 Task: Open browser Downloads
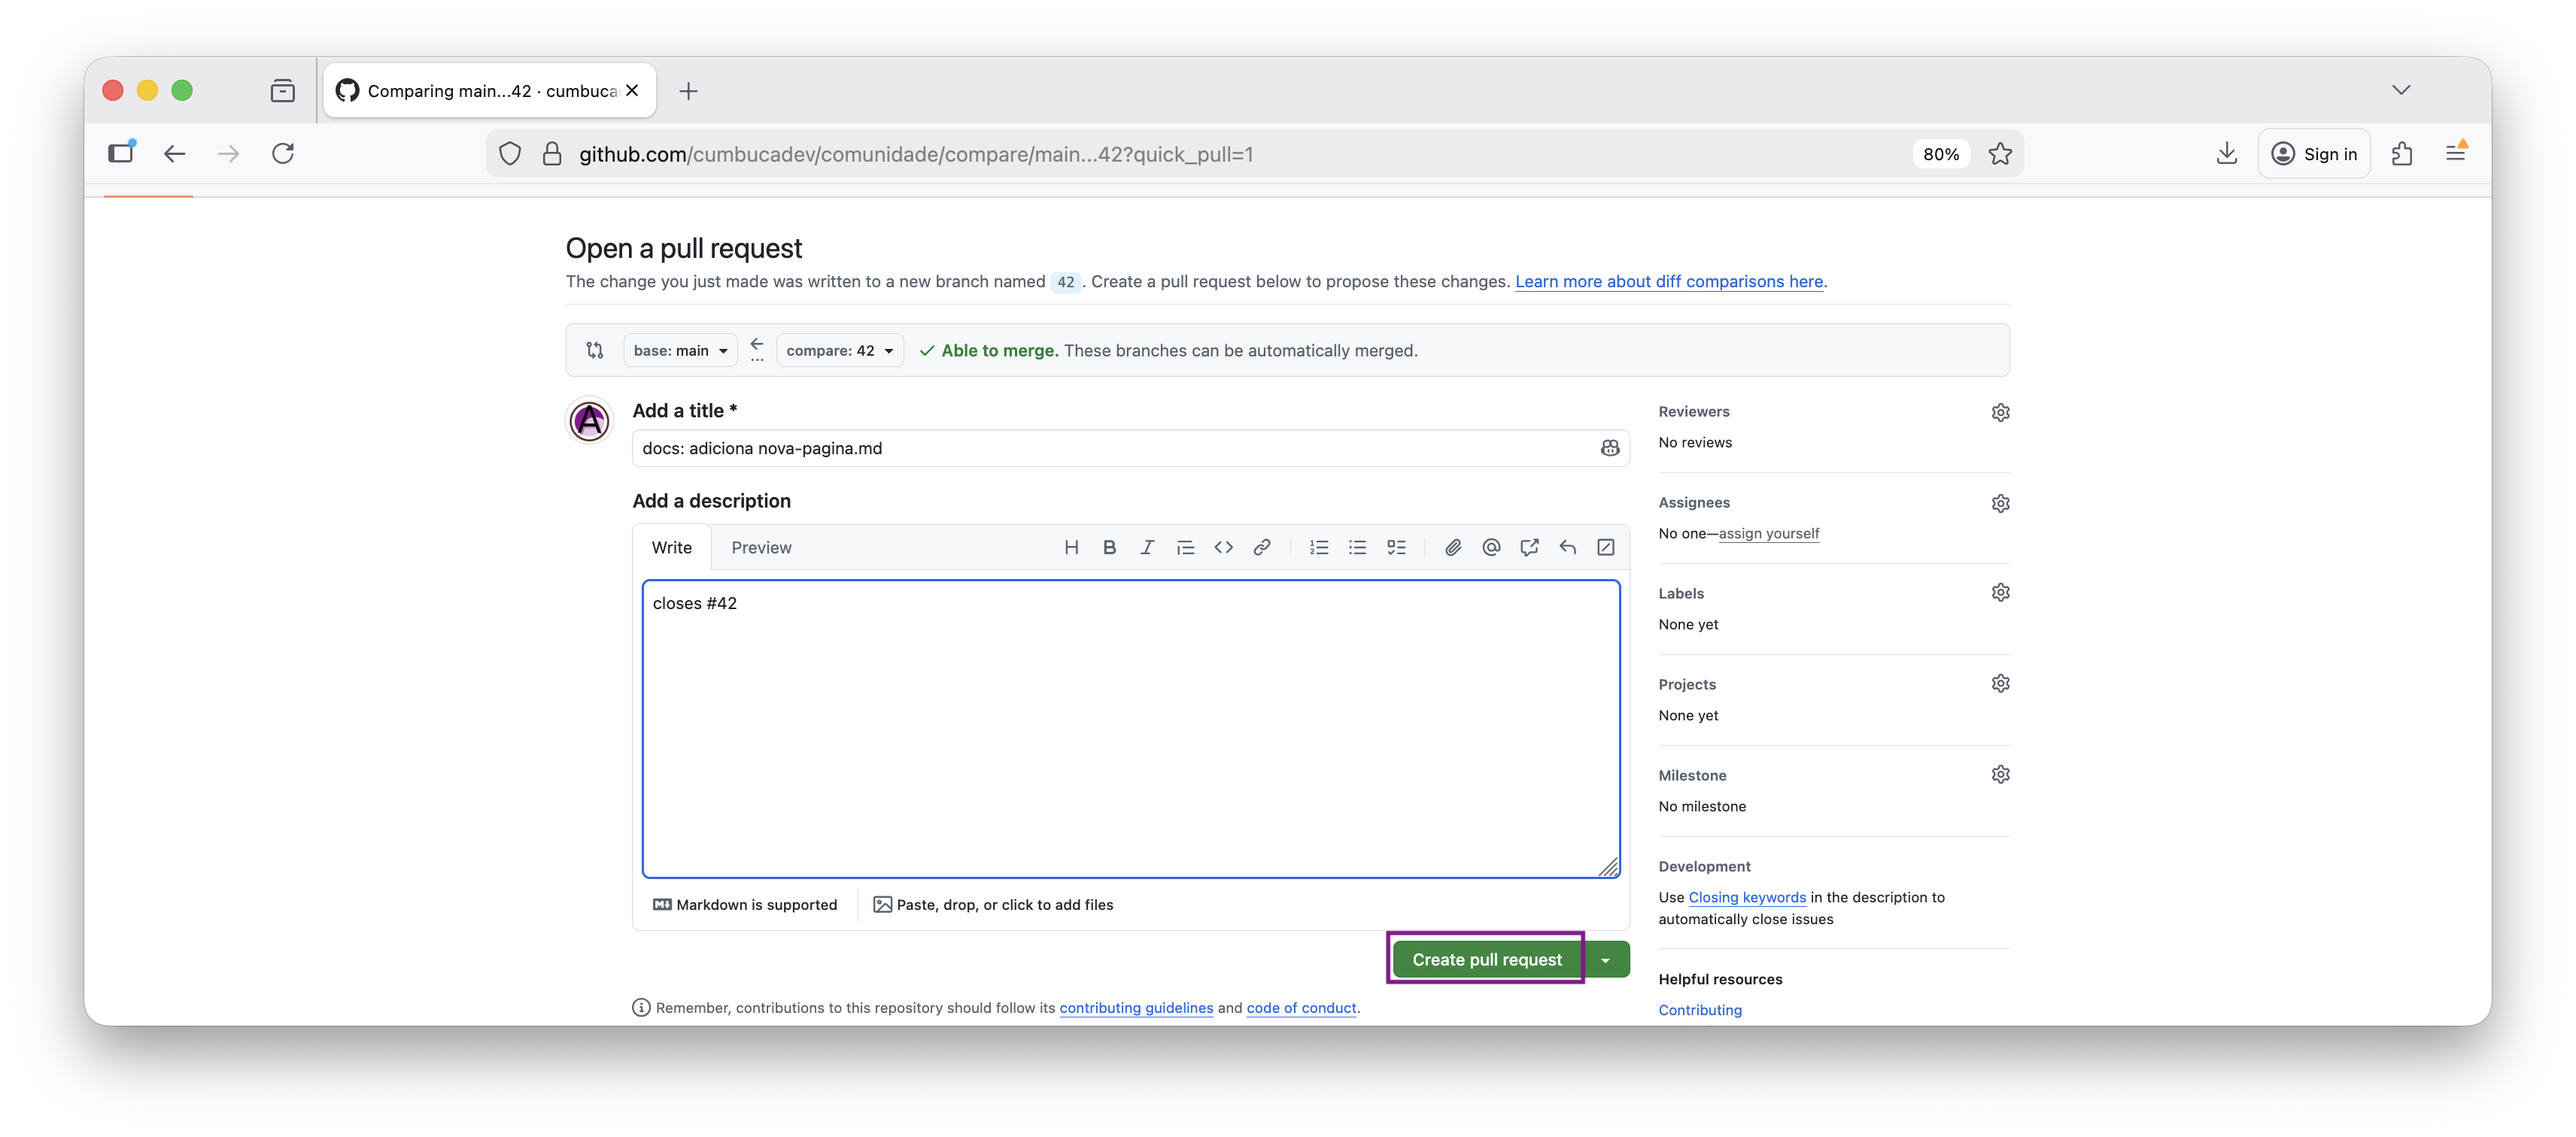point(2227,153)
